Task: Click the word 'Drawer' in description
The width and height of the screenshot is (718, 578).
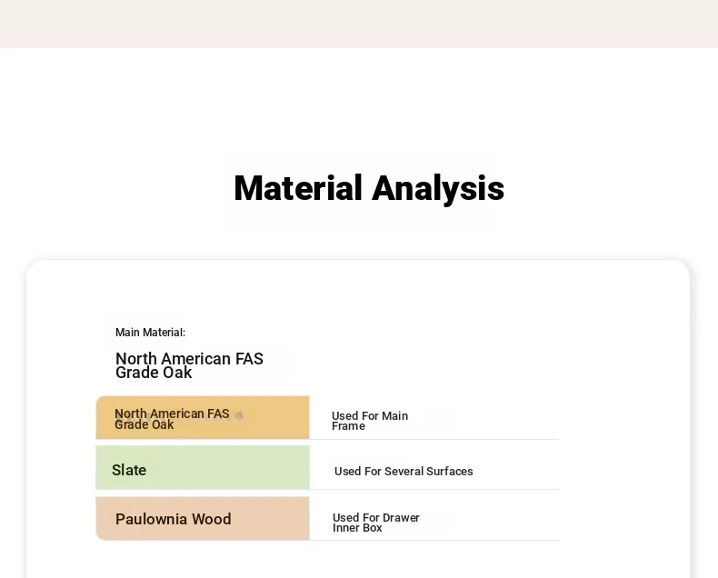Action: tap(401, 517)
